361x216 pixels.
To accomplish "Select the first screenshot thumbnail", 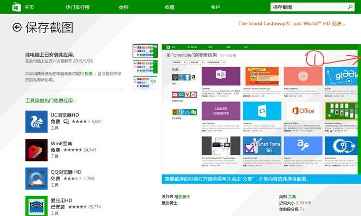I will (x=145, y=51).
